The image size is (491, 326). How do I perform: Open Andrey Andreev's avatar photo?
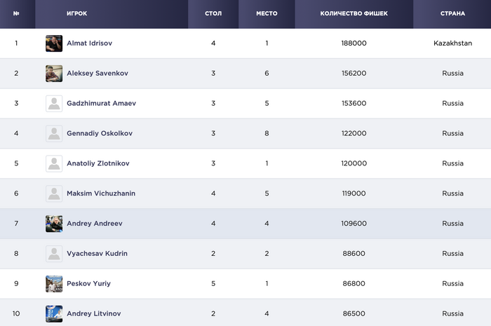click(54, 224)
